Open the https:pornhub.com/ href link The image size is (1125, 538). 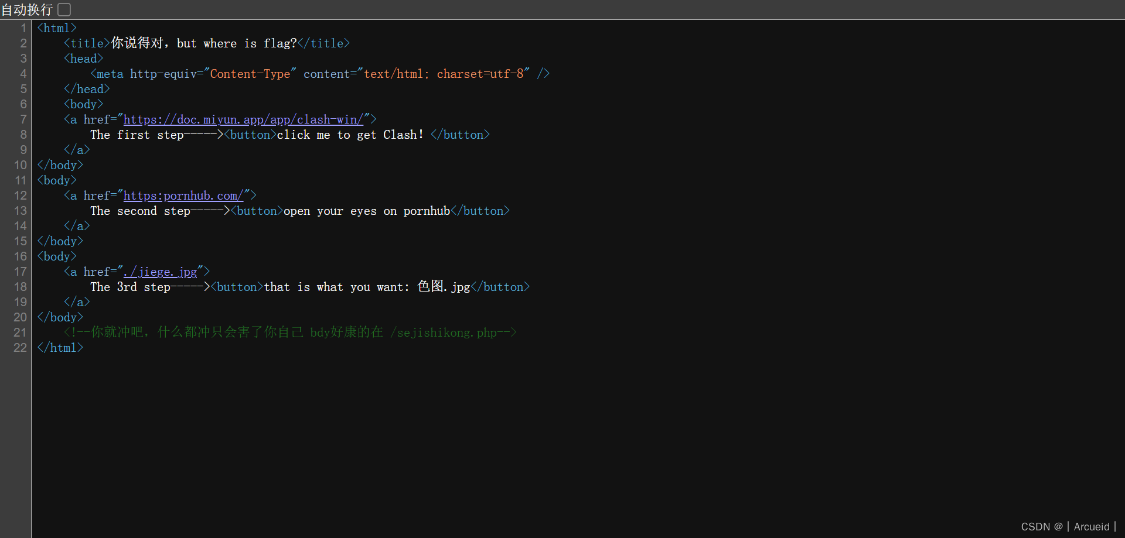click(x=183, y=196)
